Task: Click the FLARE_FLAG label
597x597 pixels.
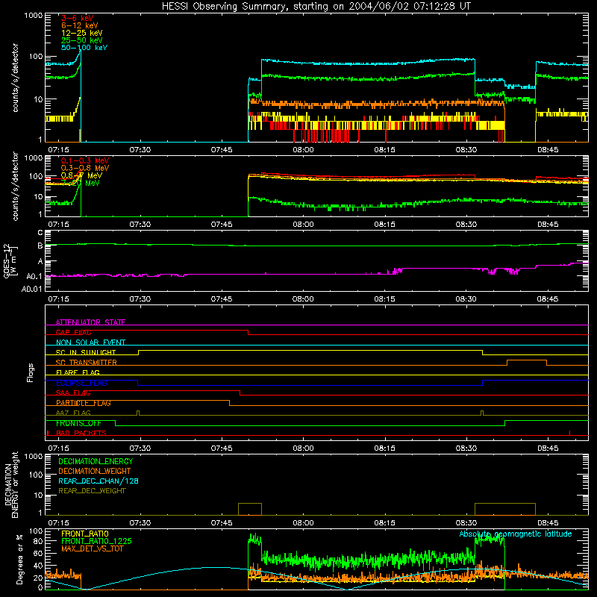Action: (78, 372)
